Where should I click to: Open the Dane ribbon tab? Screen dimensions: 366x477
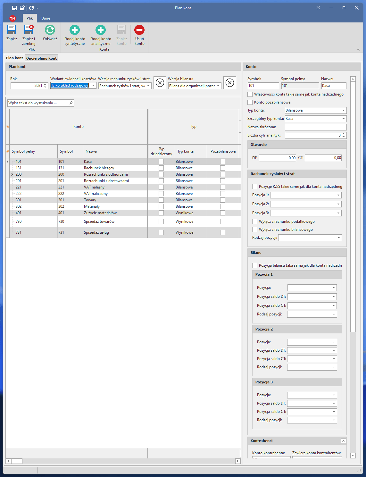(46, 18)
